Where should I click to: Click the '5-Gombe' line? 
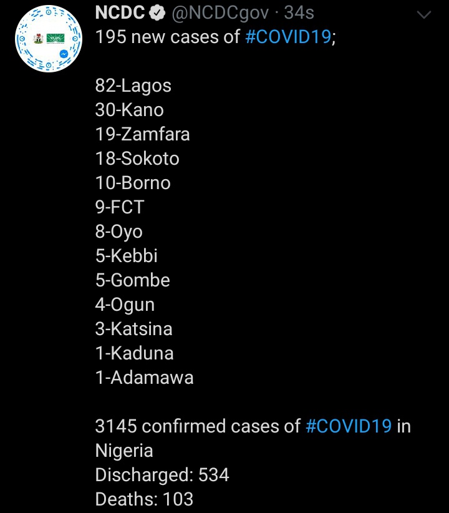132,280
